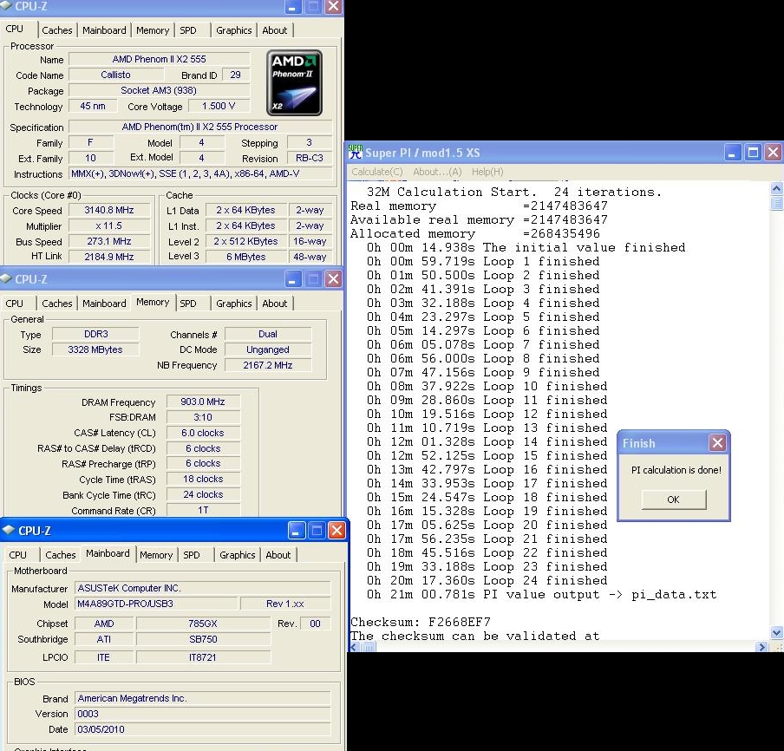
Task: Open the Calculate(C) menu in Super PI
Action: point(376,172)
